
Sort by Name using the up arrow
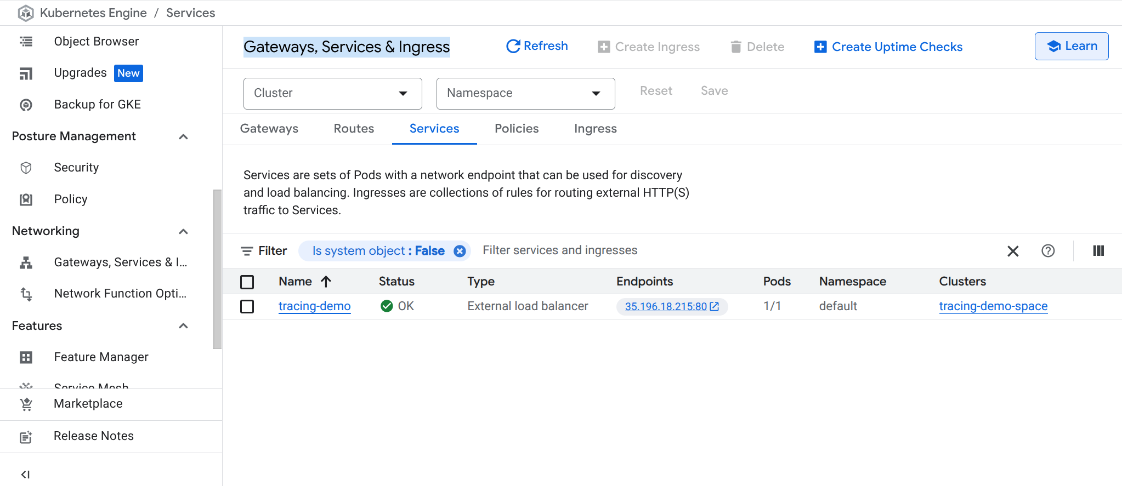pos(326,282)
